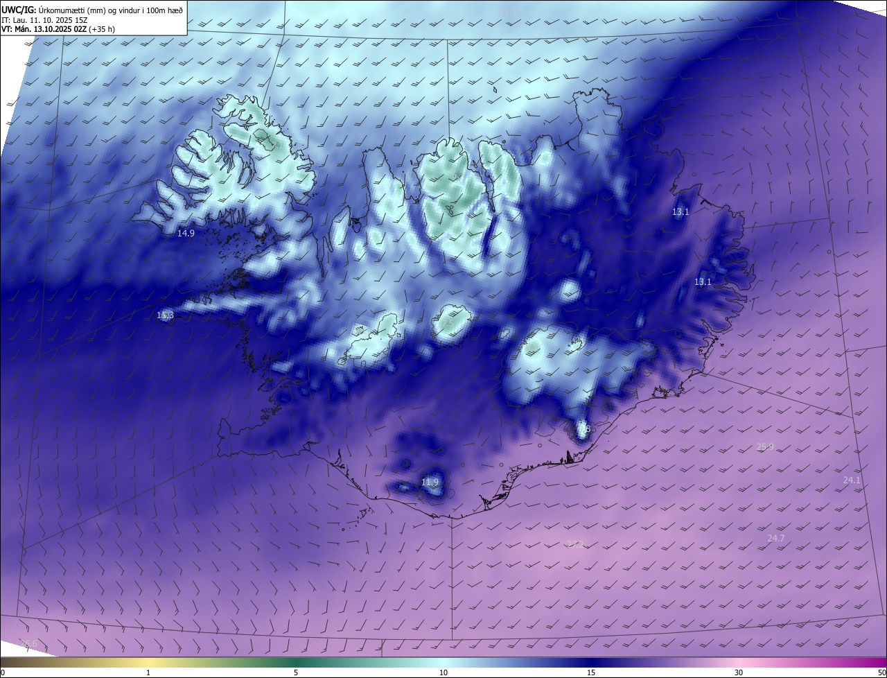887x678 pixels.
Task: Click the 'UWC/IG: Úrkomumætti (mm)' title line
Action: [x=92, y=10]
